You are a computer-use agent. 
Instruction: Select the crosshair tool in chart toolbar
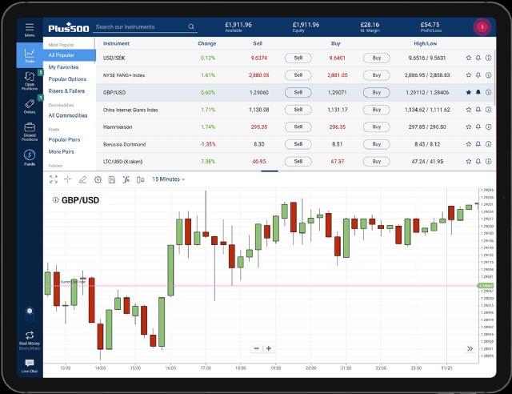tap(68, 179)
